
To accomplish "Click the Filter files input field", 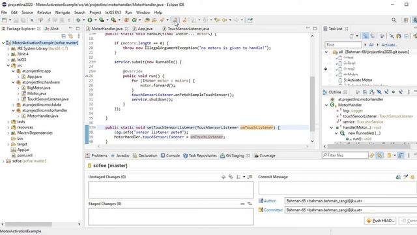I will pos(345,155).
